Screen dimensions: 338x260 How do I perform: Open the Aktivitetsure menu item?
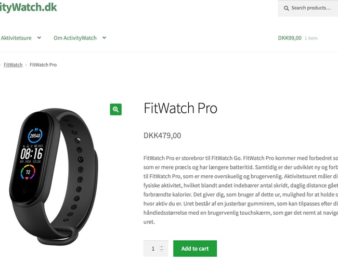coord(16,38)
